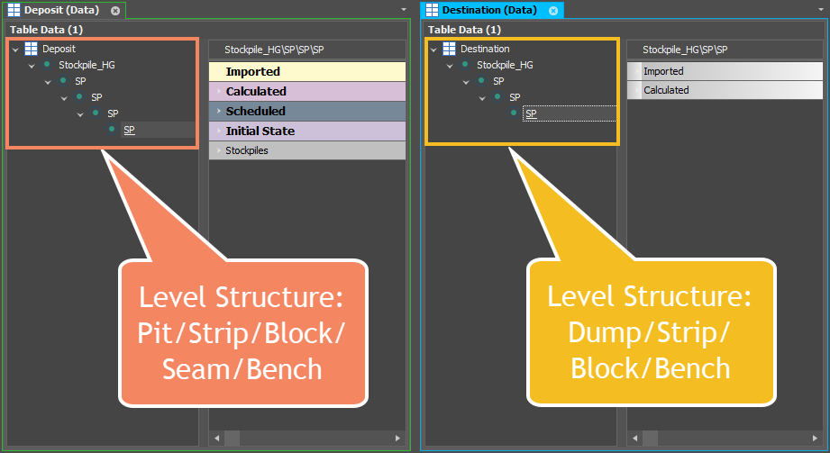Collapse Stockpile_HG under Destination tree

[x=450, y=66]
